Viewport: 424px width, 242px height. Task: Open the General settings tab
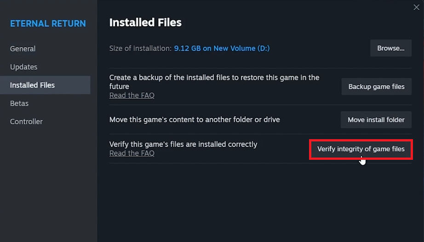[x=23, y=49]
